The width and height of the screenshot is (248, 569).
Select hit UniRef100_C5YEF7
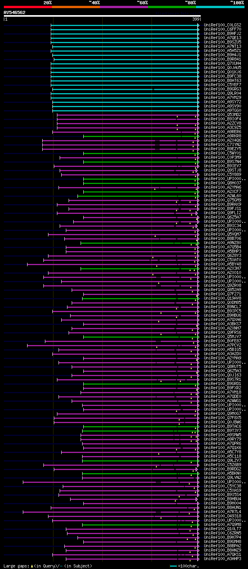(x=222, y=85)
